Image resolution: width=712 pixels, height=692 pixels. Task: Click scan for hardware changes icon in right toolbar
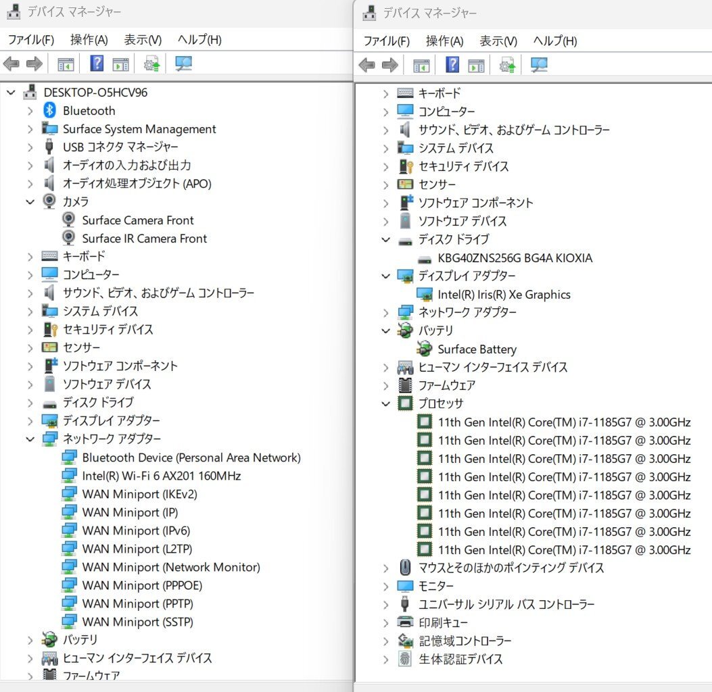539,66
